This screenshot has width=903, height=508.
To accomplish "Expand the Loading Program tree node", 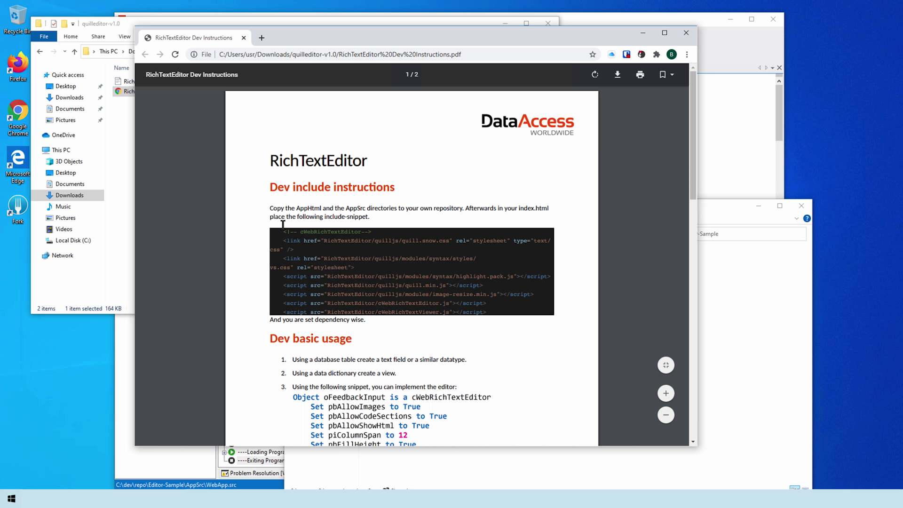I will 224,452.
